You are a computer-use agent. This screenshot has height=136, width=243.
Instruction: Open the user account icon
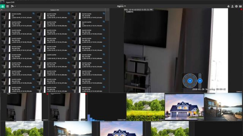[x=232, y=6]
